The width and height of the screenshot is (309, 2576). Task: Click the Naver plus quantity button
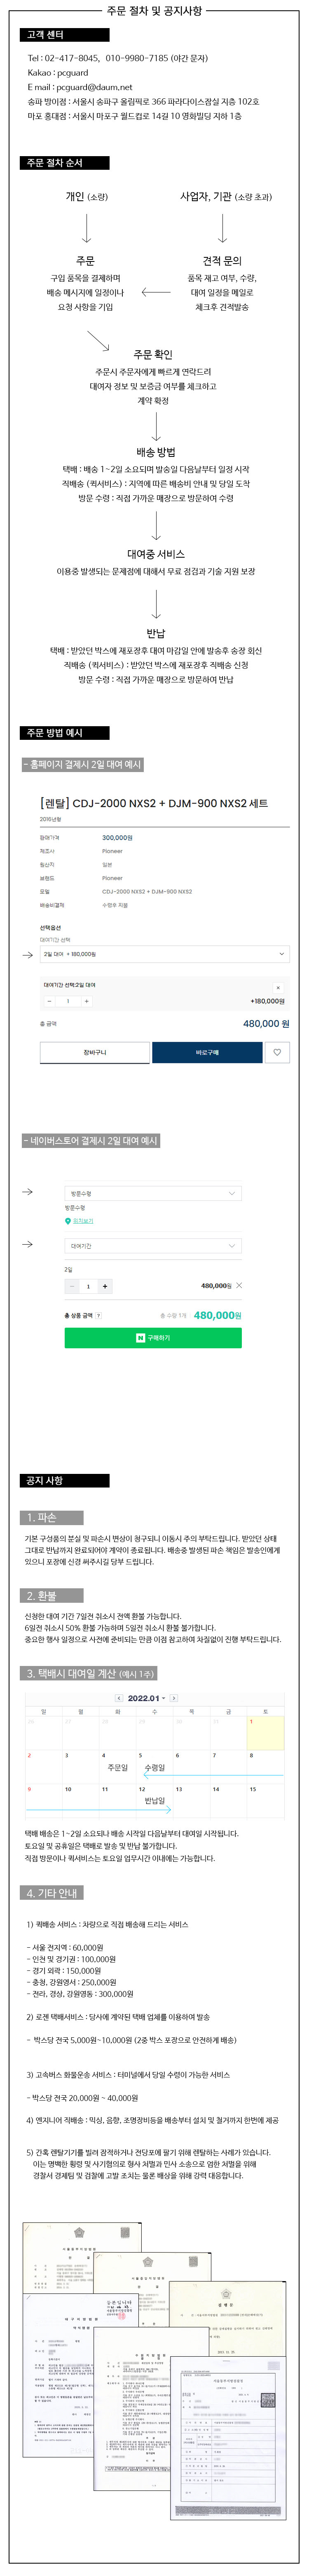(x=105, y=1286)
